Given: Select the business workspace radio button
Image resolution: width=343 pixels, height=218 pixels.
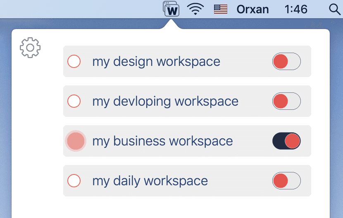Looking at the screenshot, I should [75, 141].
